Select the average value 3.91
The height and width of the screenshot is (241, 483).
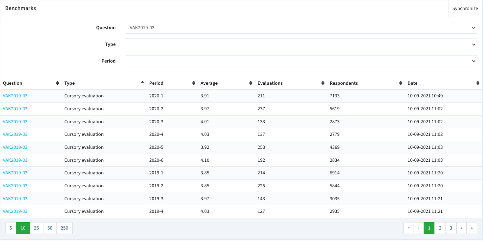(205, 96)
